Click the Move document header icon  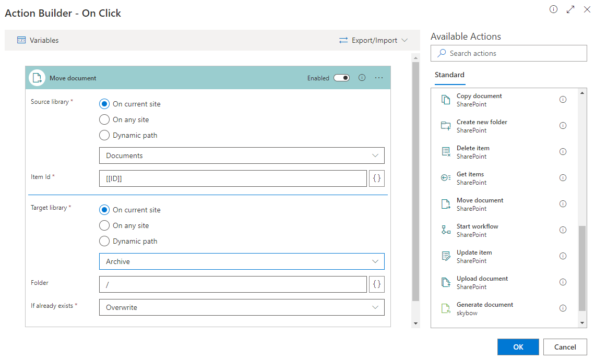37,78
